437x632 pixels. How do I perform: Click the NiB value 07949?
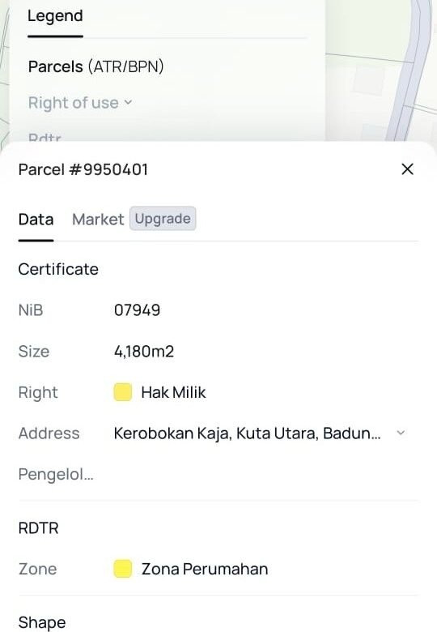pyautogui.click(x=138, y=310)
